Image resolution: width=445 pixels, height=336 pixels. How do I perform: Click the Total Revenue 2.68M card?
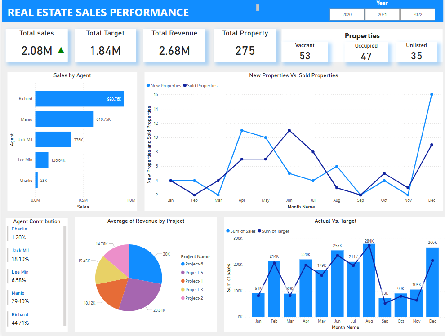pyautogui.click(x=175, y=44)
